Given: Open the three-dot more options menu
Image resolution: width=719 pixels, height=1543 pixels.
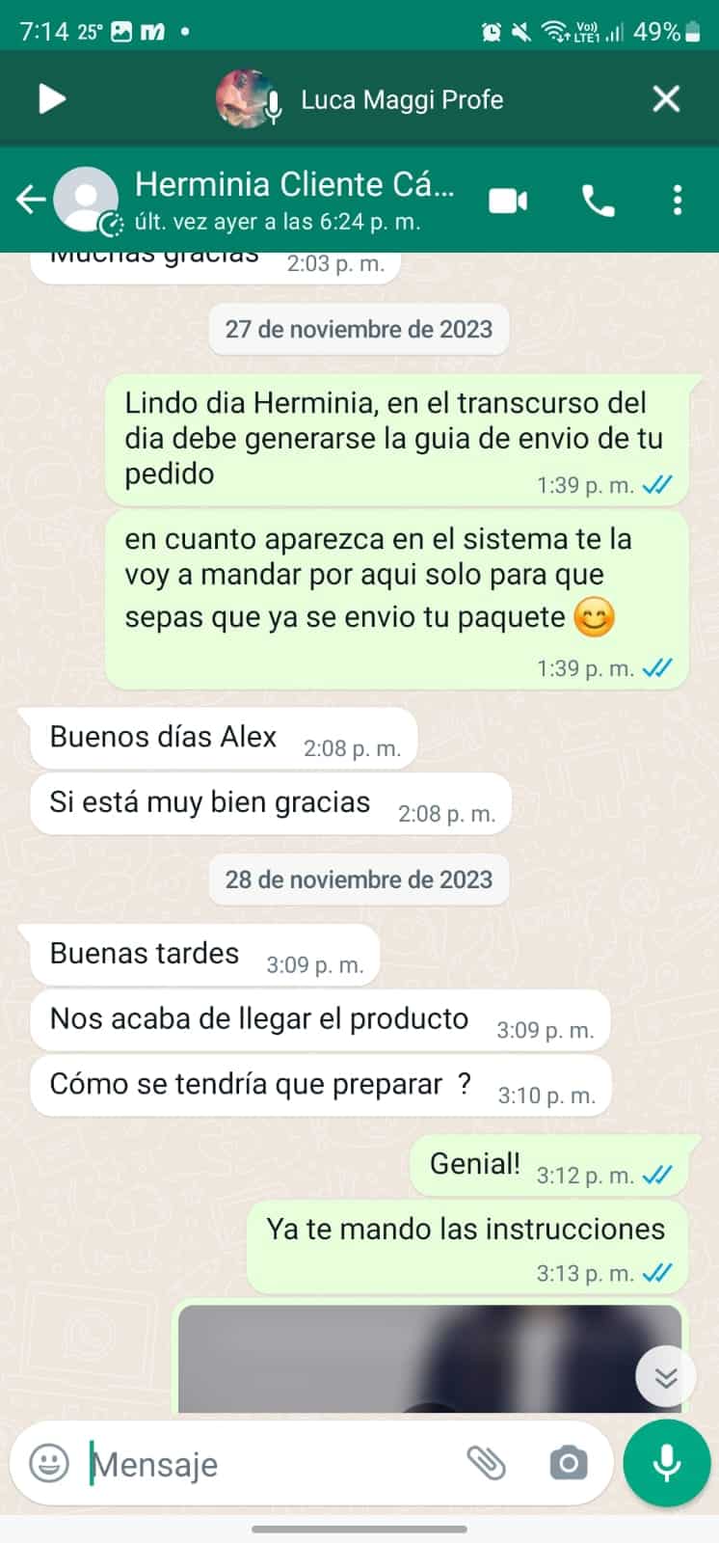Looking at the screenshot, I should point(678,200).
